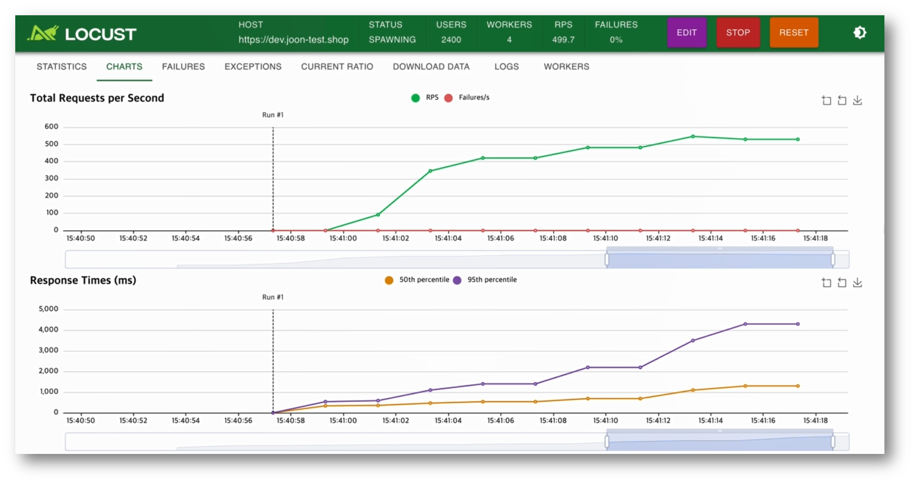The image size is (914, 484).
Task: Reset zoom on Response Times chart
Action: [x=842, y=283]
